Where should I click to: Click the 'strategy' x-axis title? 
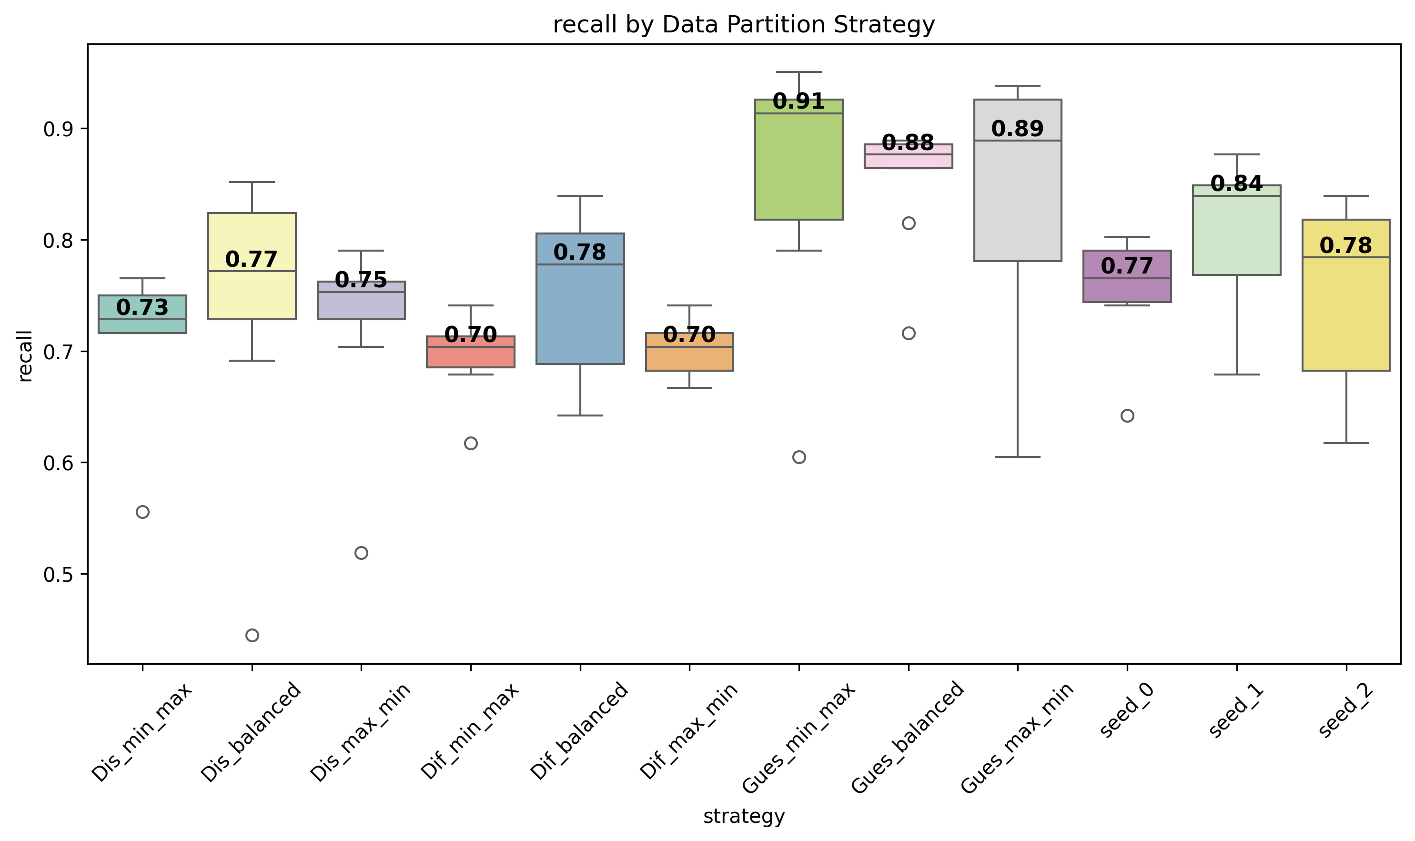click(744, 817)
